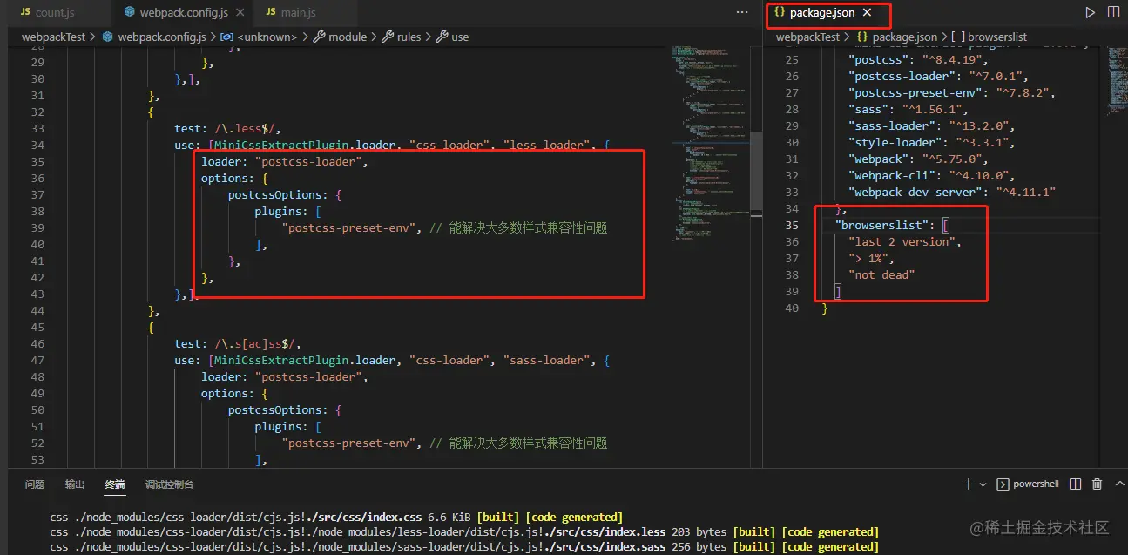The image size is (1128, 555).
Task: Click the braces icon on package.json tab
Action: [x=780, y=13]
